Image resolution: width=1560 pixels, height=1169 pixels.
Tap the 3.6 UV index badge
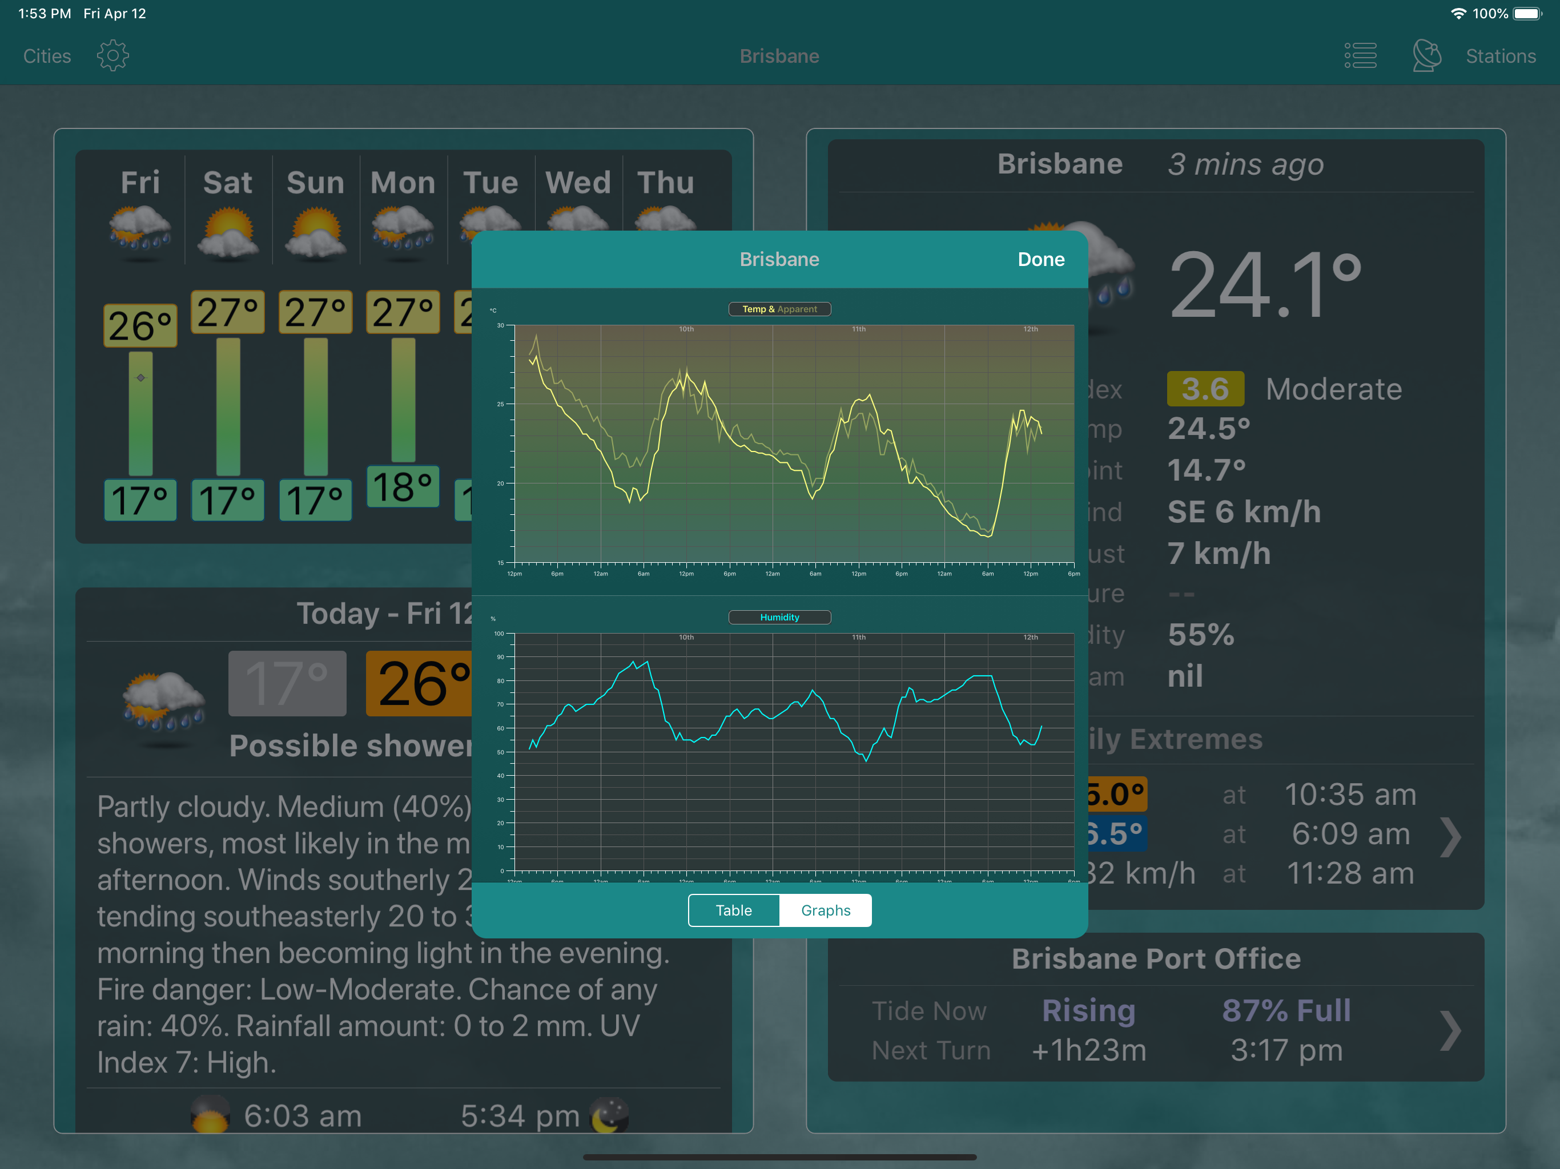click(x=1205, y=389)
